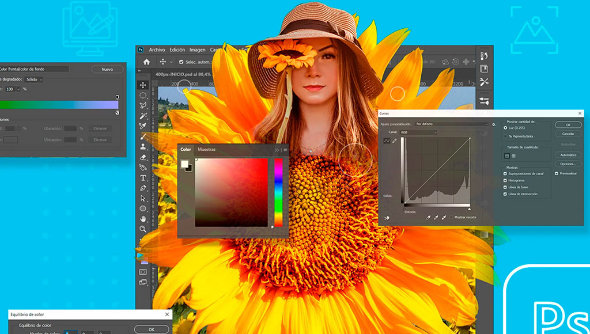Select the Pen tool

point(143,188)
